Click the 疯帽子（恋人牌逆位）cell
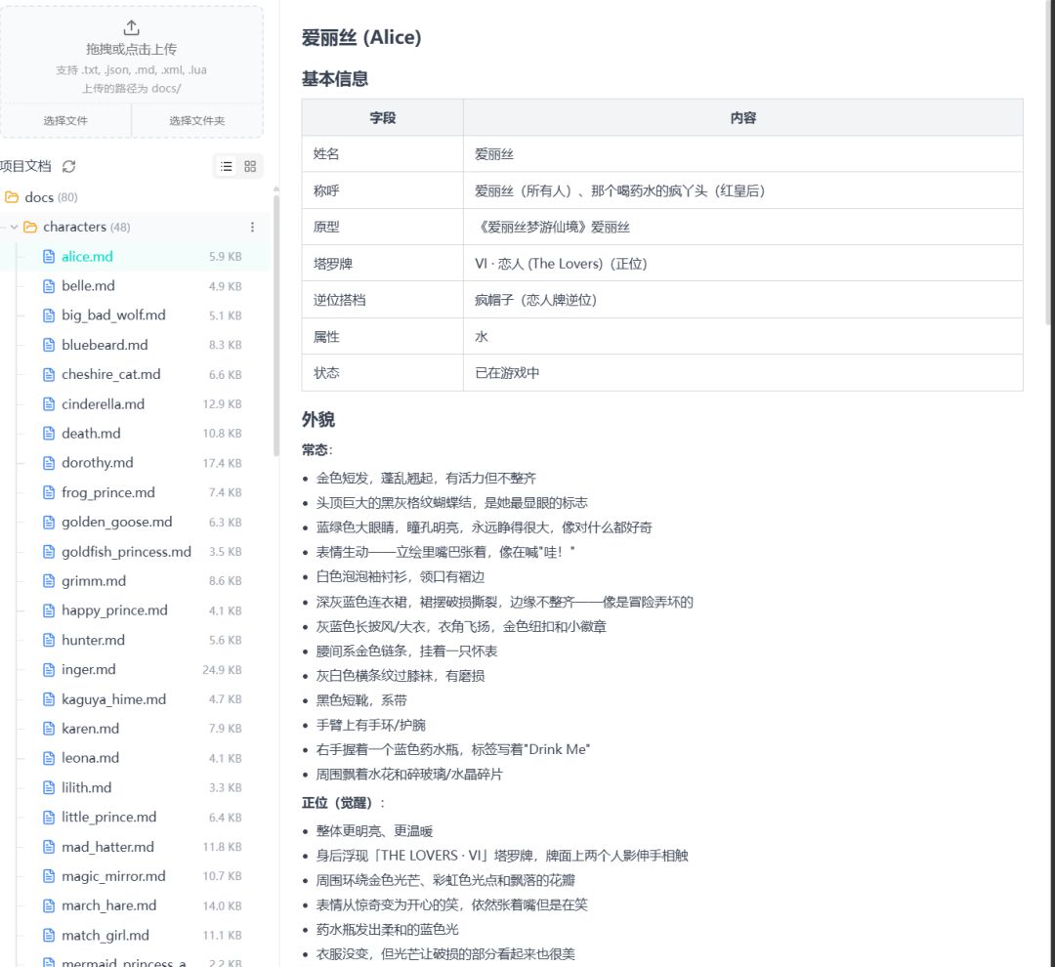1055x967 pixels. tap(742, 300)
